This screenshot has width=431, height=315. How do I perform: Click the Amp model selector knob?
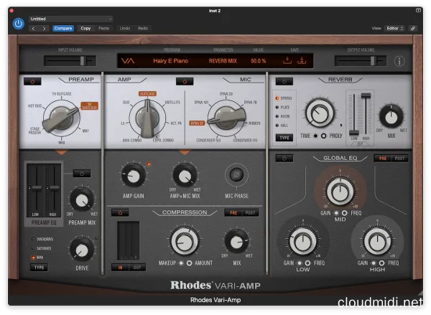pos(147,118)
